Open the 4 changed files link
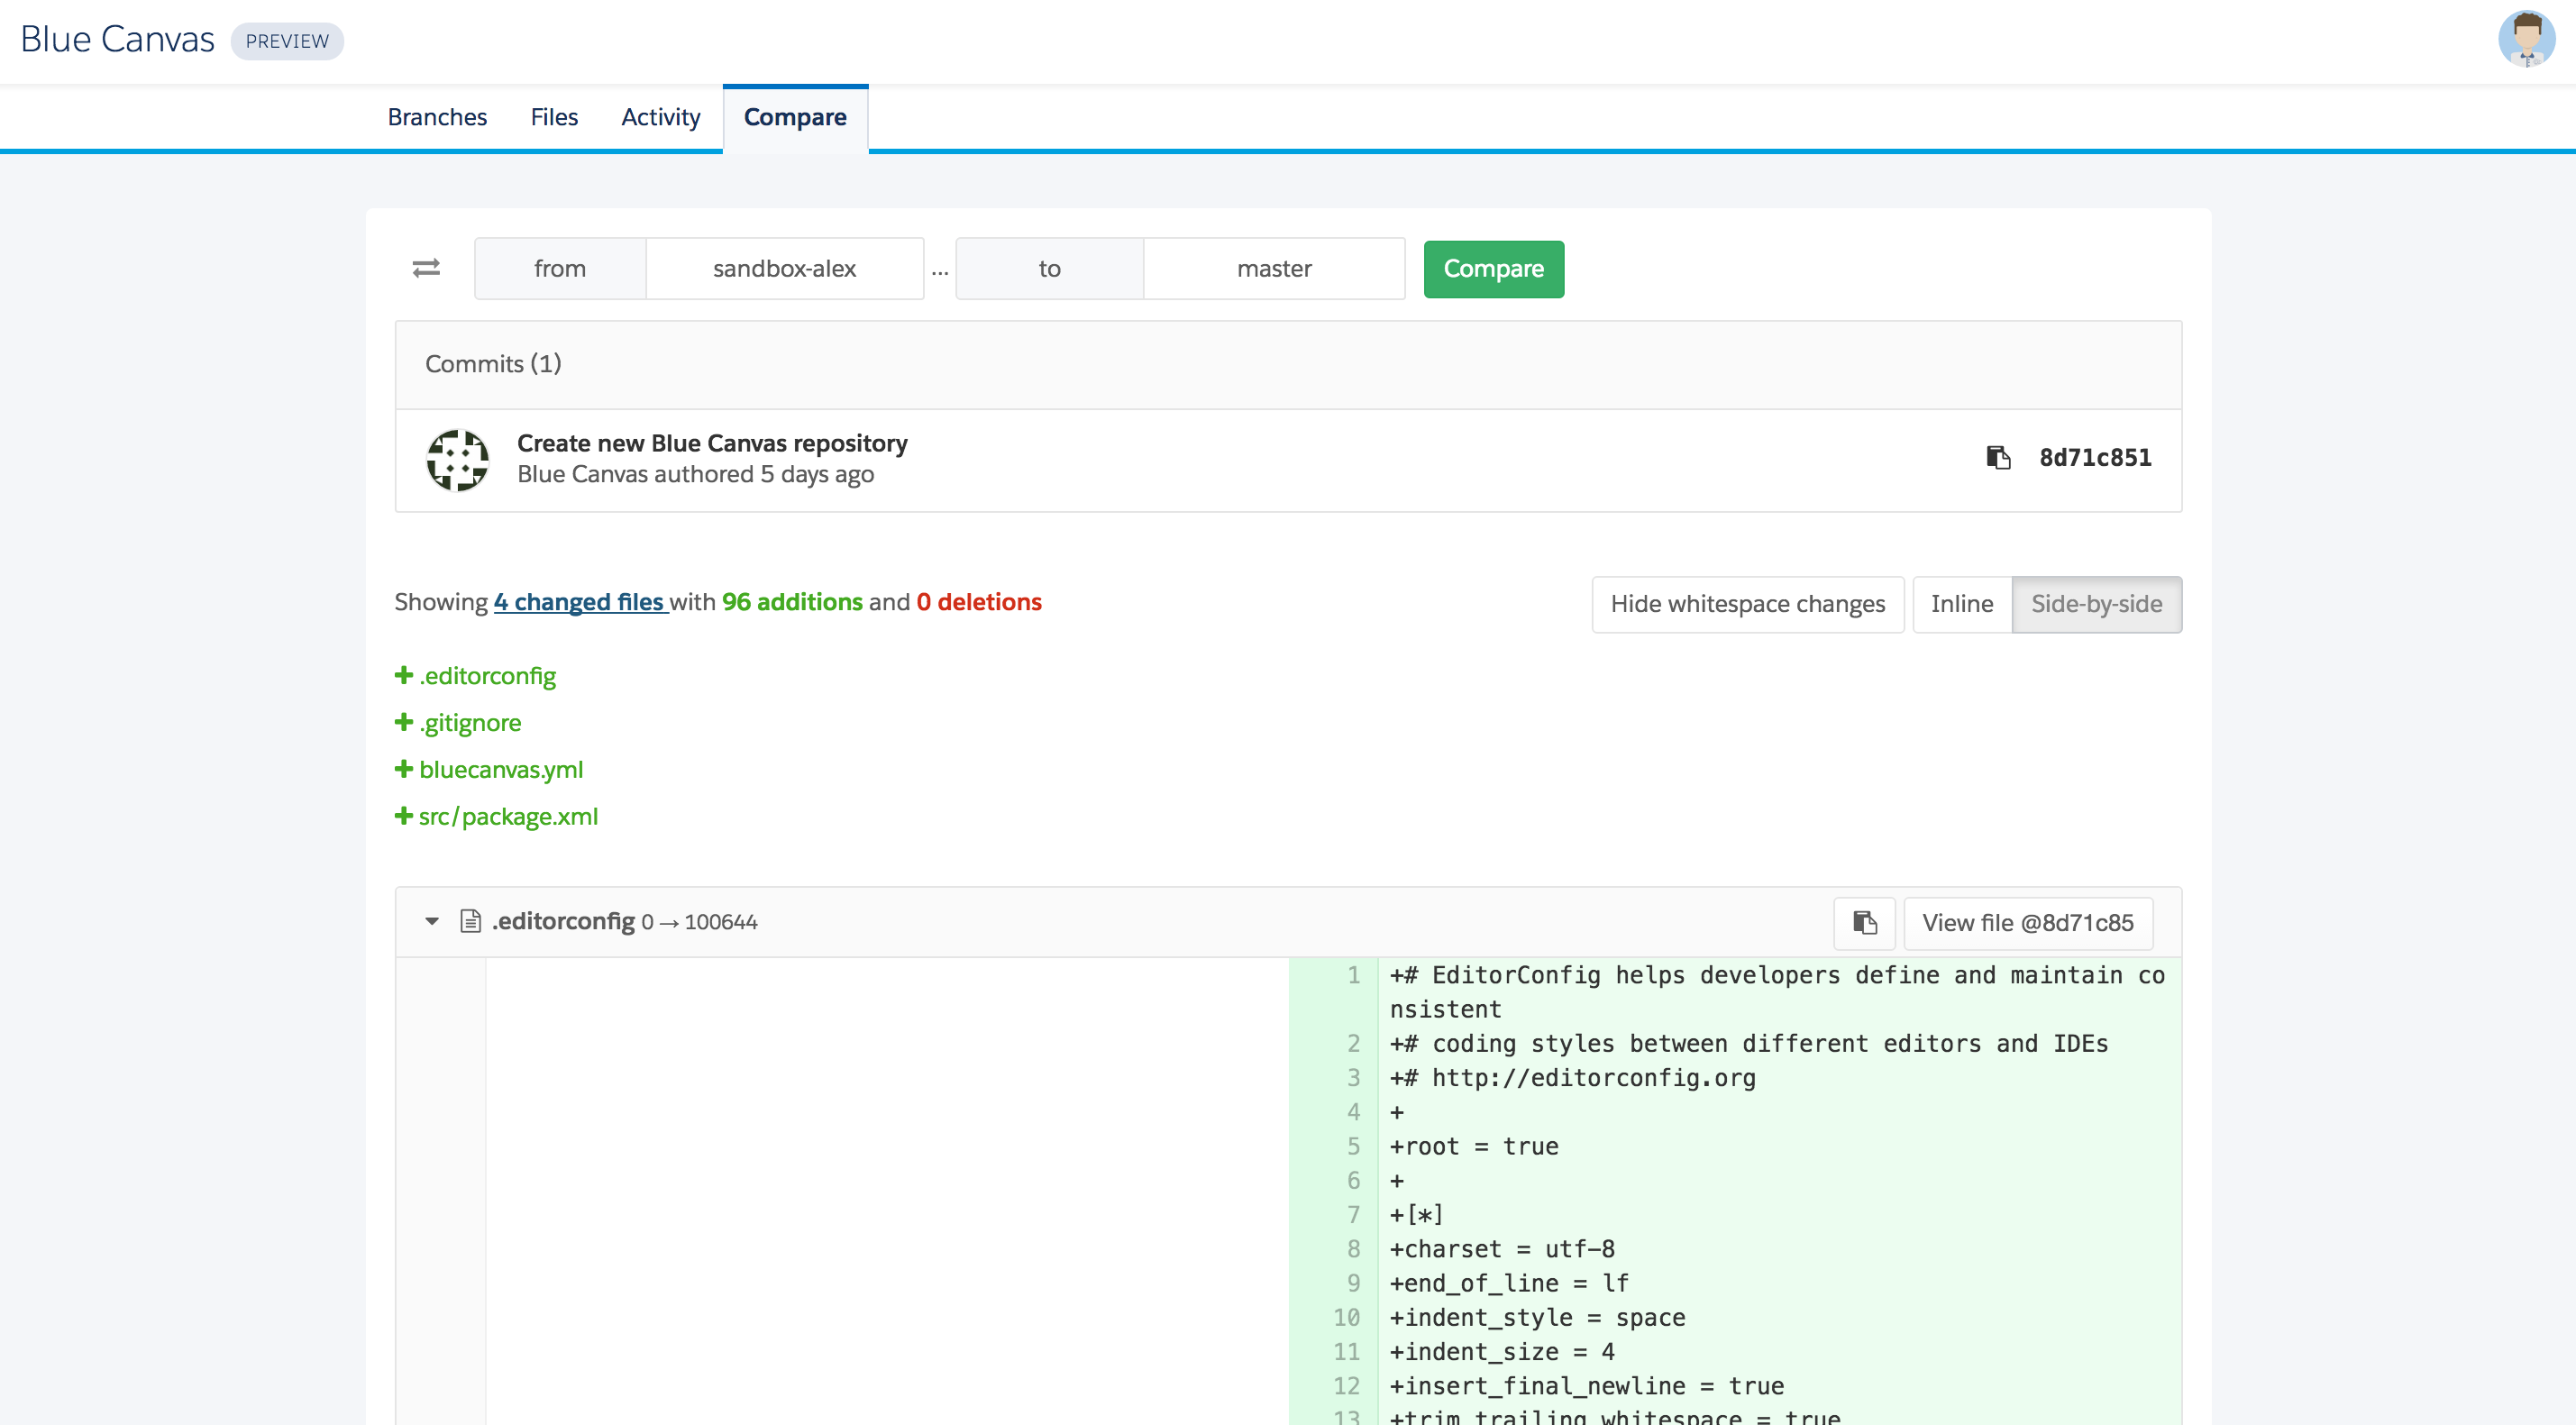This screenshot has width=2576, height=1425. (579, 601)
